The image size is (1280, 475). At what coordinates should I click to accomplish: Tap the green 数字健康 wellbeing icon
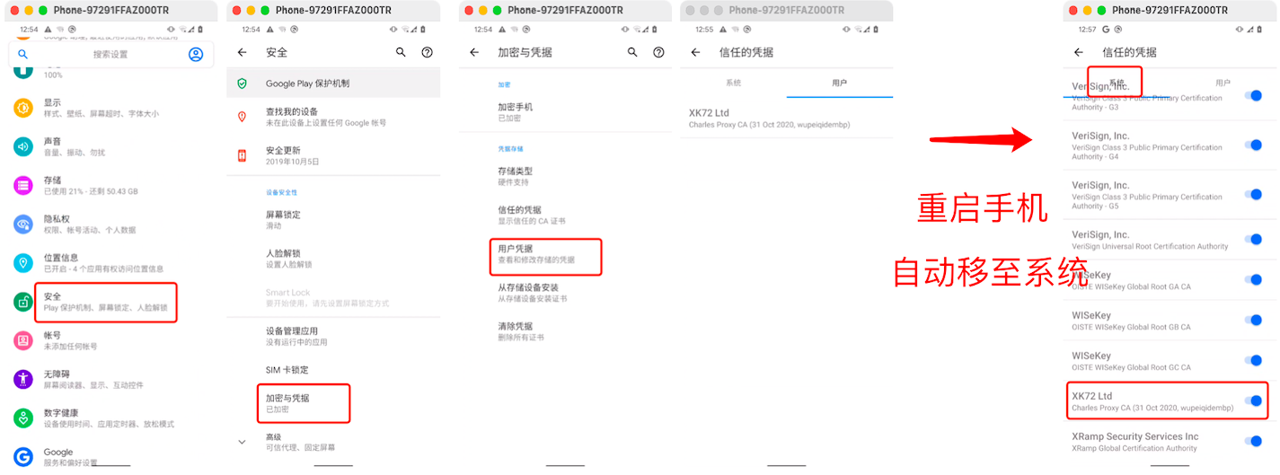click(x=23, y=418)
